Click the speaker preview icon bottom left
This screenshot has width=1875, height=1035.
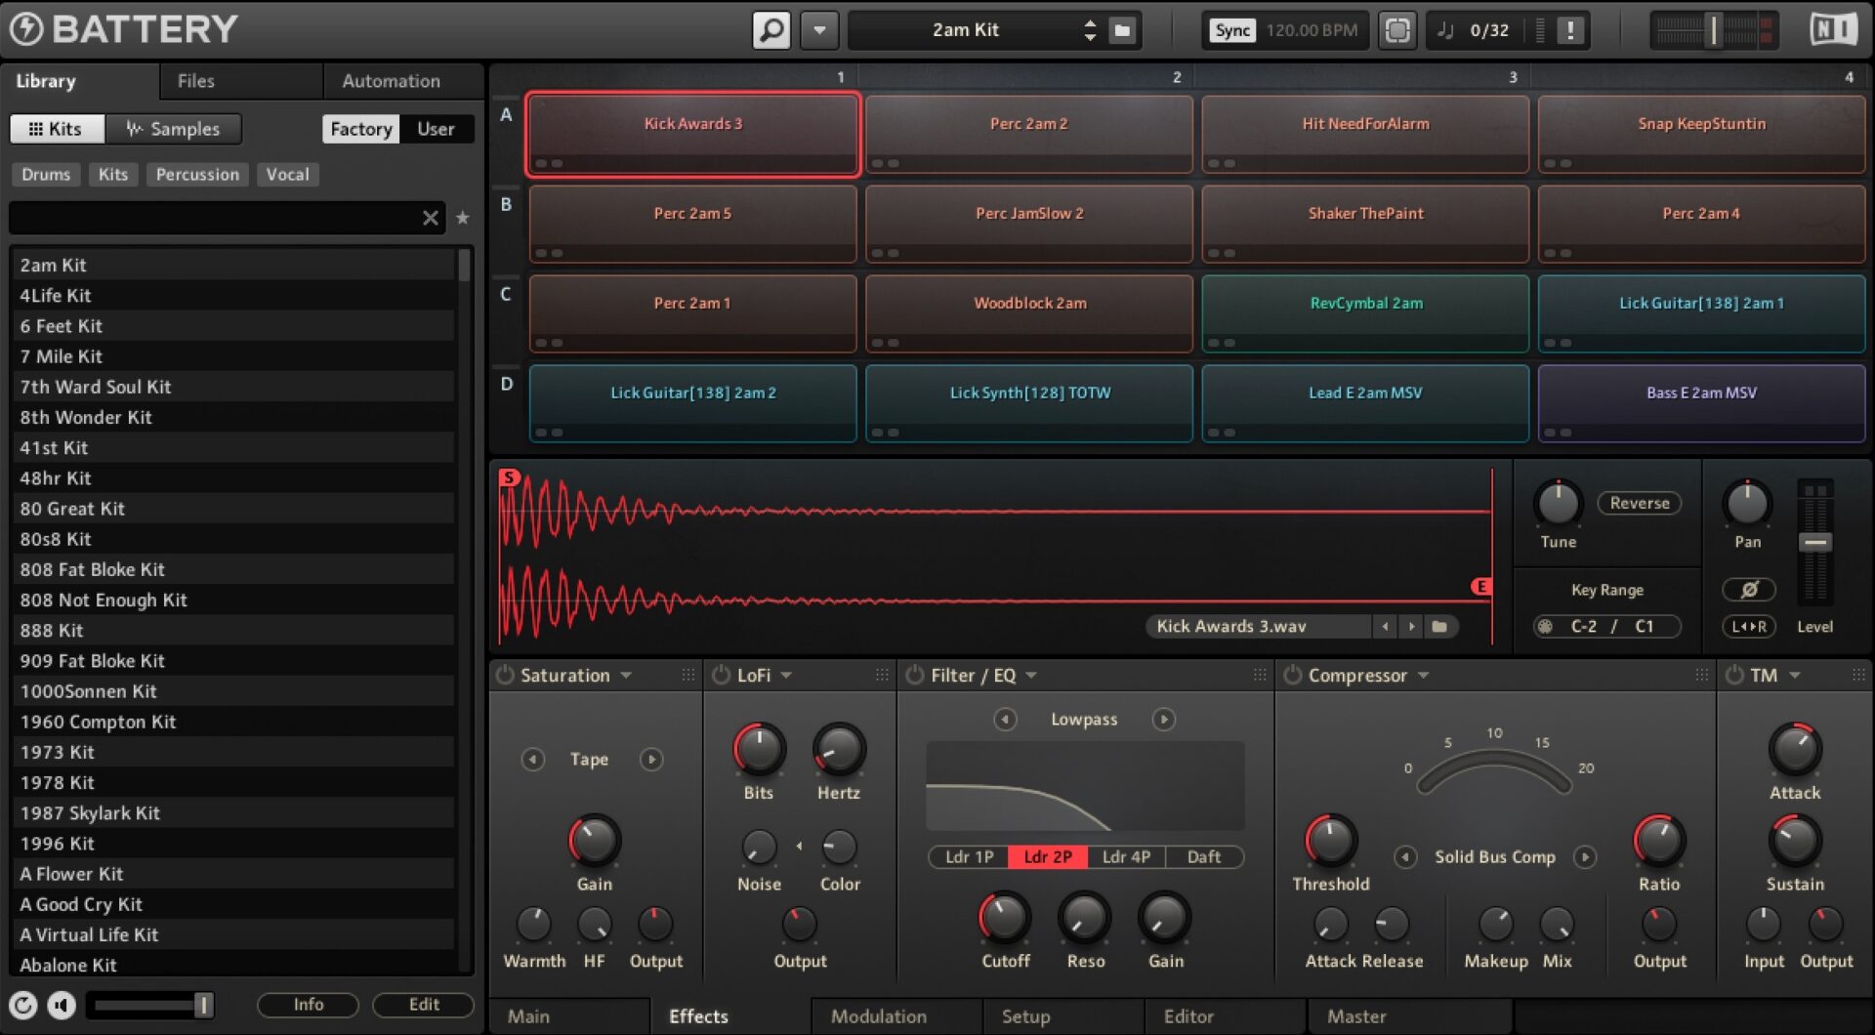61,1004
